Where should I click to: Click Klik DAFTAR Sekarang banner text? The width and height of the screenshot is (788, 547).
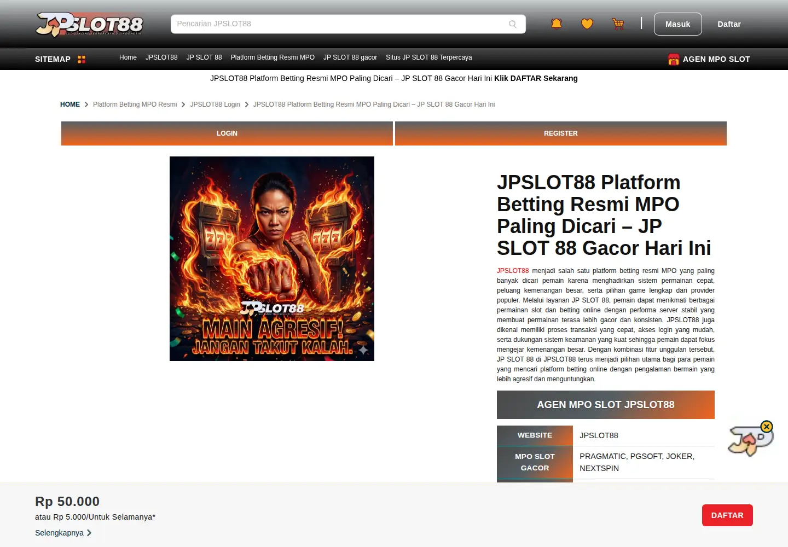coord(536,78)
